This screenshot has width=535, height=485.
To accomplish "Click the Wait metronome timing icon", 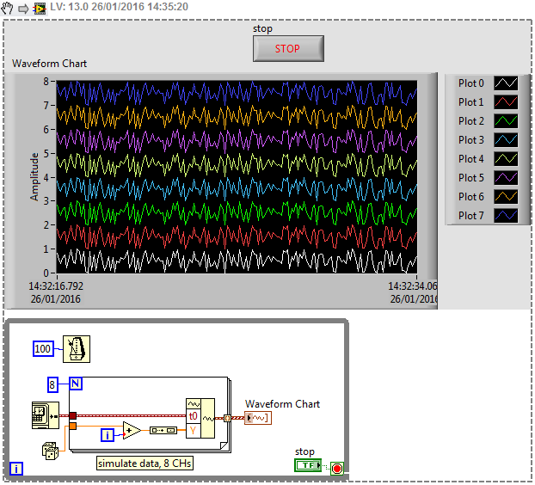I will 77,349.
